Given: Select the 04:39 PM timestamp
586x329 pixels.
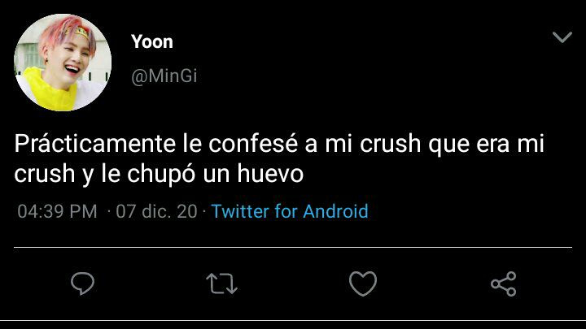Looking at the screenshot, I should [57, 211].
